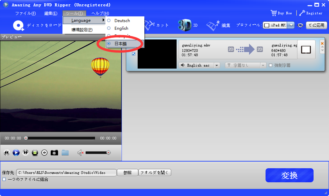The image size is (329, 196).
Task: Click the Register key icon
Action: pos(302,13)
